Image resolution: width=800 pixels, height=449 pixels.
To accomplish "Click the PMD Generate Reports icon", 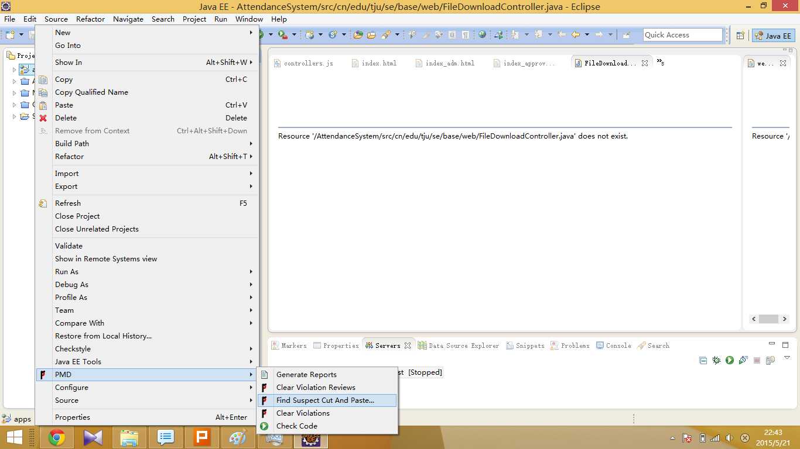I will [264, 375].
